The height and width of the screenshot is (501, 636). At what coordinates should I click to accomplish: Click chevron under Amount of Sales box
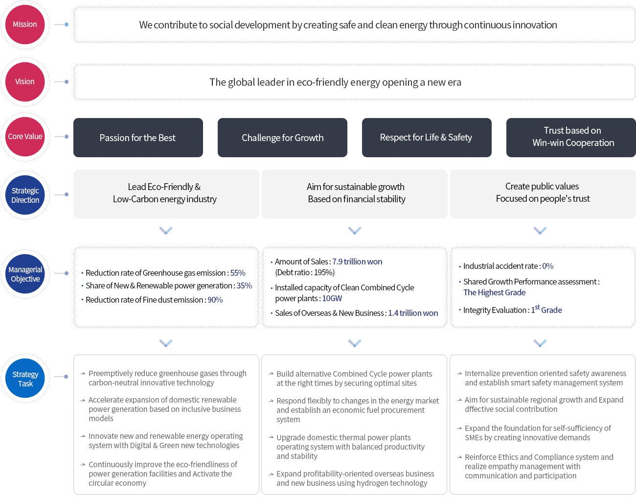click(355, 343)
